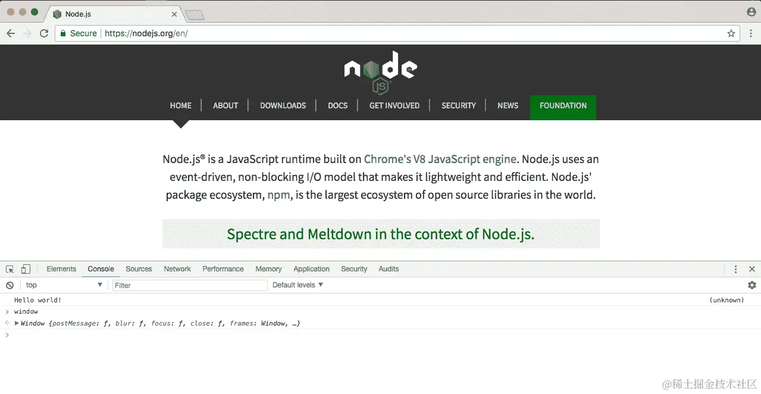Viewport: 761px width, 394px height.
Task: Click the Node.js logo in header
Action: point(381,73)
